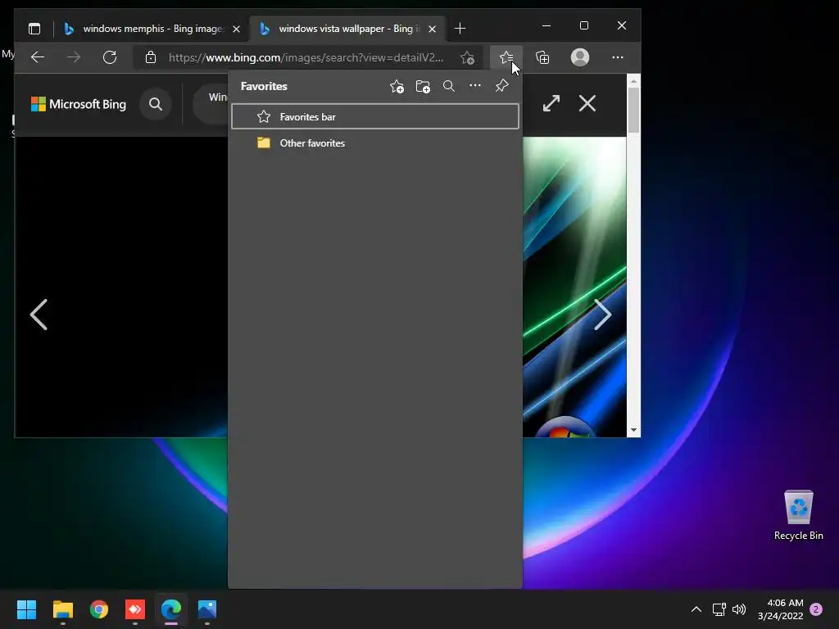
Task: Open the notifications badge
Action: [x=816, y=609]
